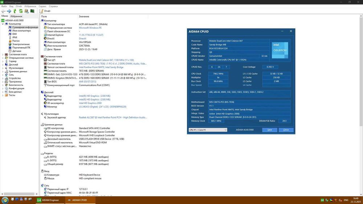Expand the Хранение данных tree node
Screen dimensions: 363x204
point(3,71)
